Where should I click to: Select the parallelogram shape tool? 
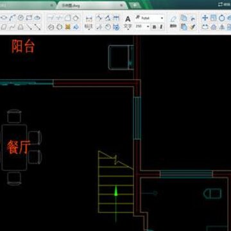pos(4,27)
